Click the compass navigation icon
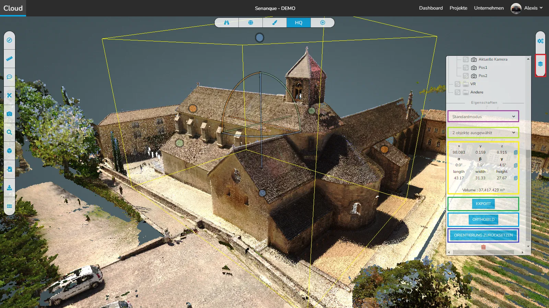The image size is (549, 308). coord(9,40)
